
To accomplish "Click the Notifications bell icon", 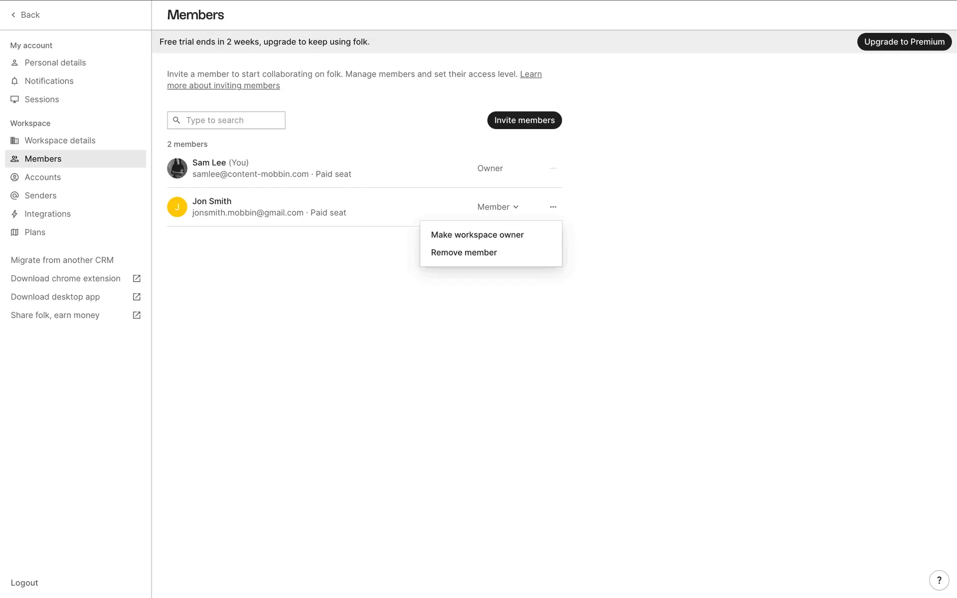I will pyautogui.click(x=14, y=81).
